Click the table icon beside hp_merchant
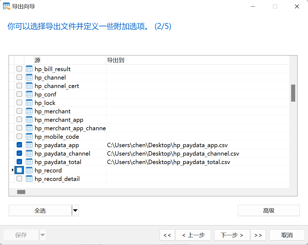The height and width of the screenshot is (245, 308). (29, 111)
